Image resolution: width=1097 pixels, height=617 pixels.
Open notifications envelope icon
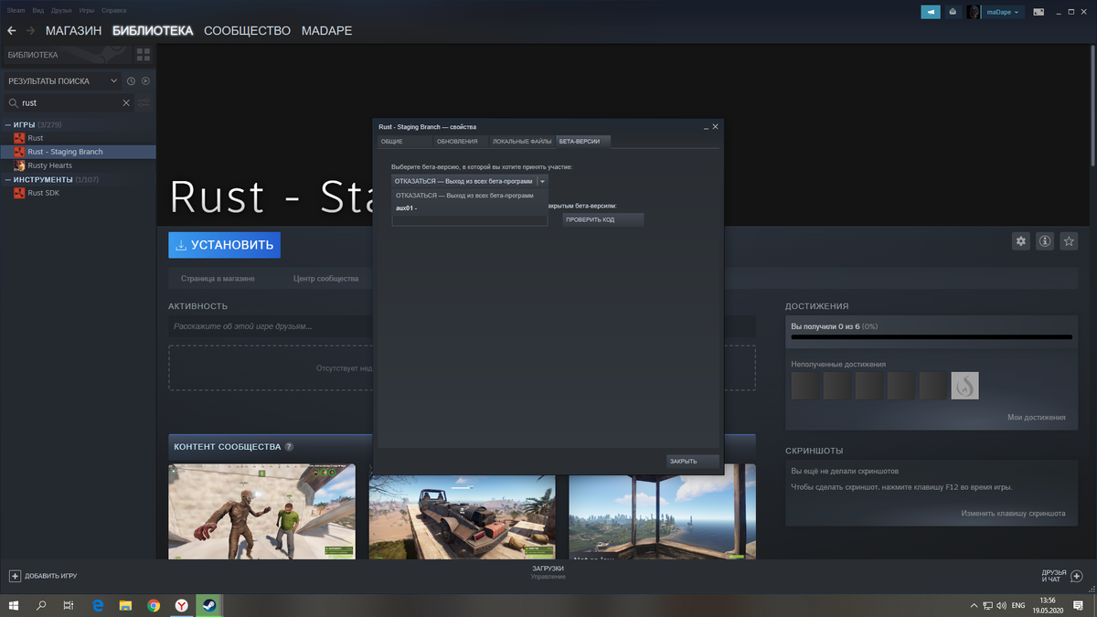tap(953, 12)
